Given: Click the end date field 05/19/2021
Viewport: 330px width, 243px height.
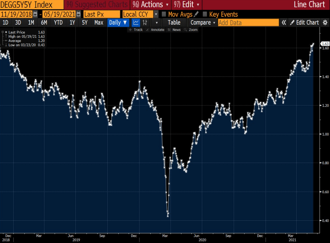Looking at the screenshot, I should 59,14.
